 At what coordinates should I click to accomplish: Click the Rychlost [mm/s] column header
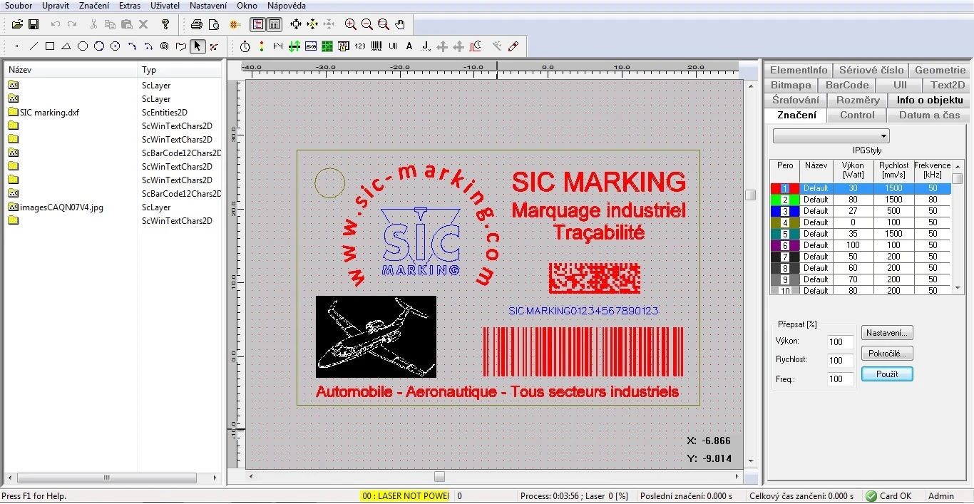click(x=893, y=170)
